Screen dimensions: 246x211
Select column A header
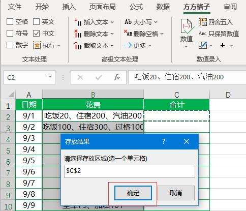(29, 95)
